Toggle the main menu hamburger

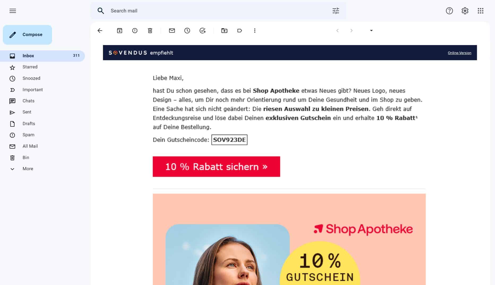(x=13, y=11)
